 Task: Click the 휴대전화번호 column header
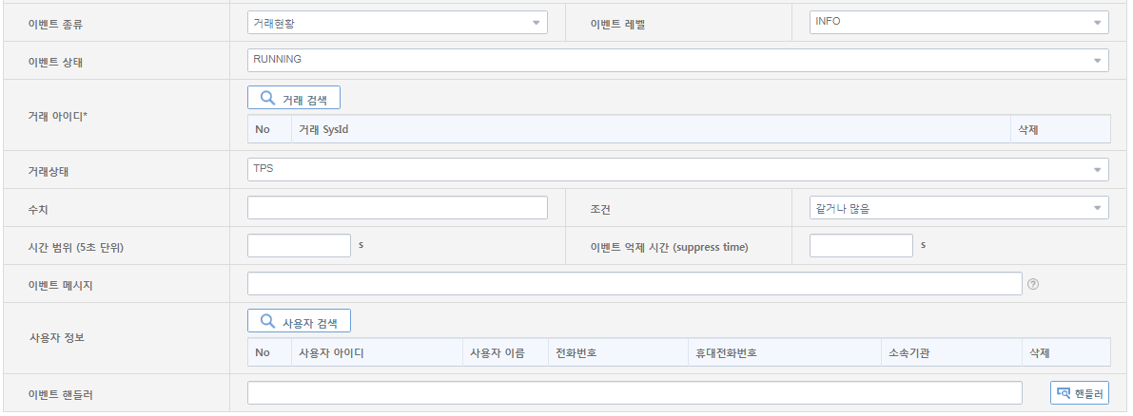click(x=726, y=353)
